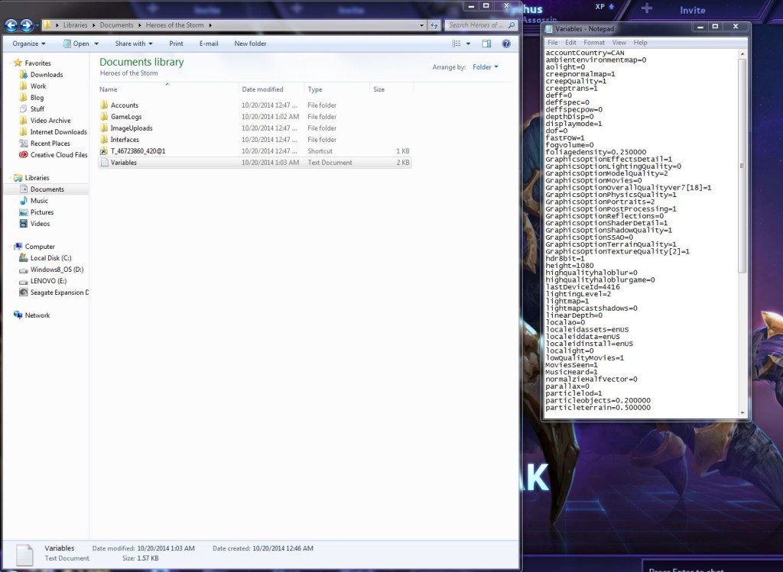Click the Notepad title bar icon
This screenshot has height=572, width=783.
[x=549, y=29]
